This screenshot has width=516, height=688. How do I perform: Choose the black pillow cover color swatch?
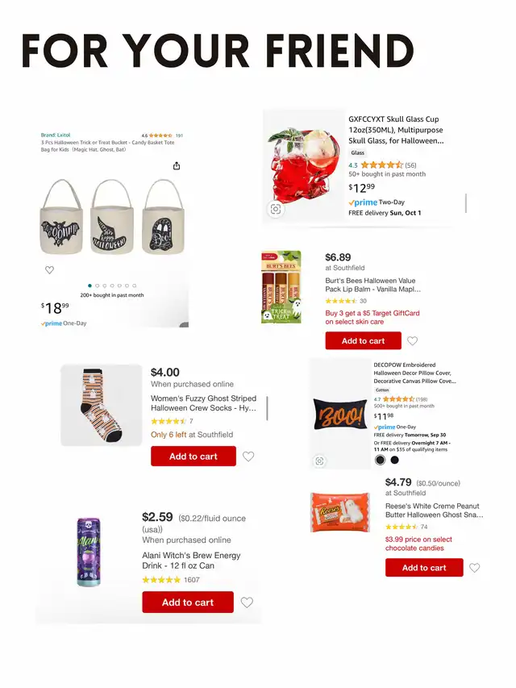(x=395, y=460)
